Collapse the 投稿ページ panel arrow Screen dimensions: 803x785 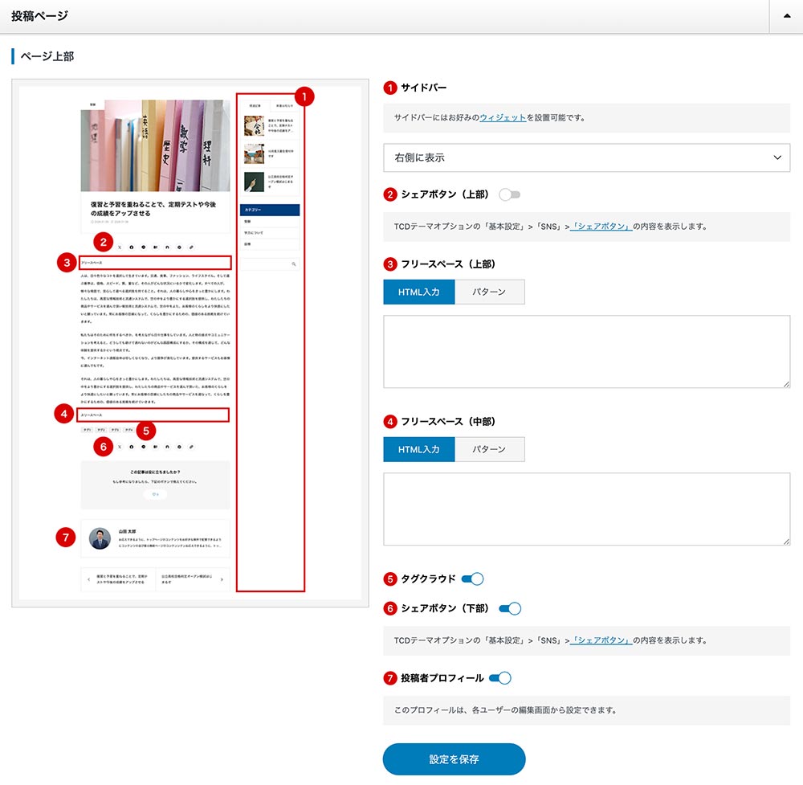[x=785, y=17]
